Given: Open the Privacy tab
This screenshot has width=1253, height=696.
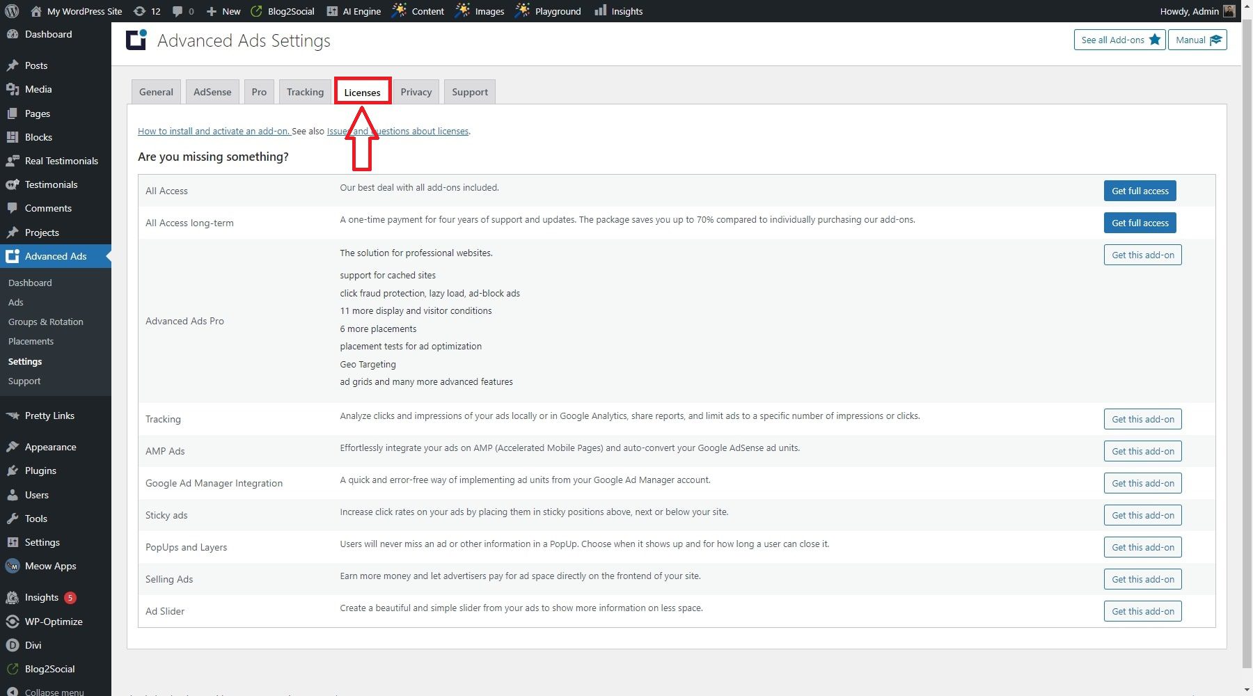Looking at the screenshot, I should point(416,91).
